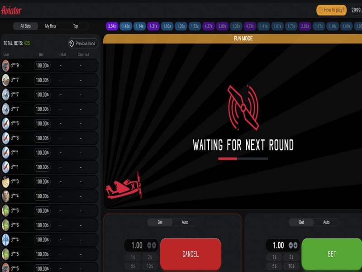
Task: Show the Previous hand results
Action: click(x=83, y=43)
